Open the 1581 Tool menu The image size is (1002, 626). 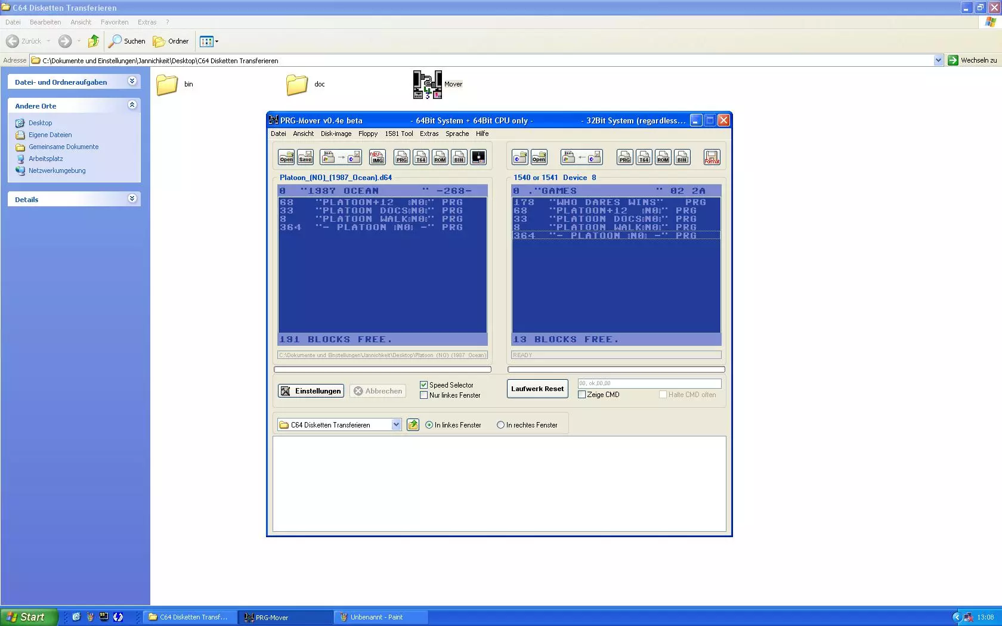click(398, 134)
